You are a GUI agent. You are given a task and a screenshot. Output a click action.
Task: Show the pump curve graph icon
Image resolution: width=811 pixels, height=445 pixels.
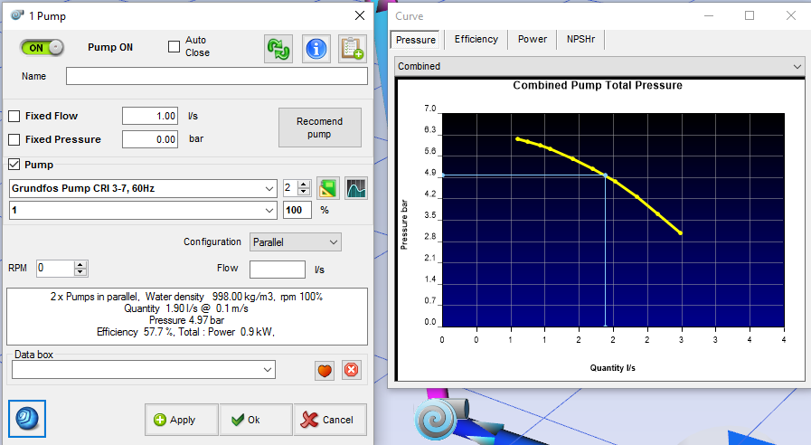356,188
